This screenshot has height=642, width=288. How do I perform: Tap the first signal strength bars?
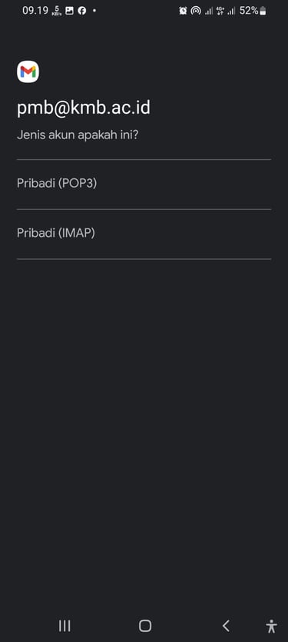[209, 12]
